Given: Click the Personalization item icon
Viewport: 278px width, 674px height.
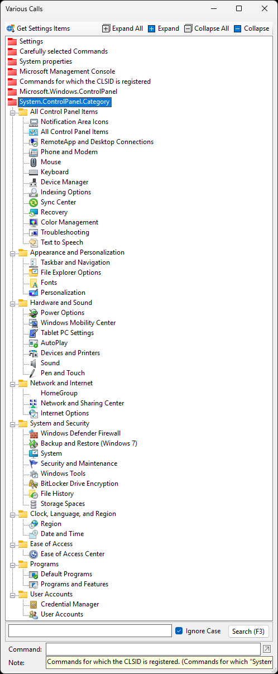Looking at the screenshot, I should 33,293.
